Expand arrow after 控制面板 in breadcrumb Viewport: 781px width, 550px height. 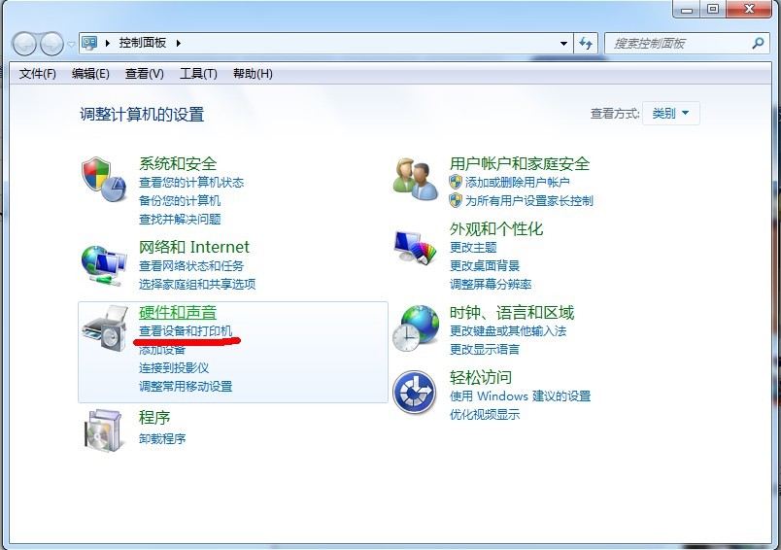coord(179,44)
